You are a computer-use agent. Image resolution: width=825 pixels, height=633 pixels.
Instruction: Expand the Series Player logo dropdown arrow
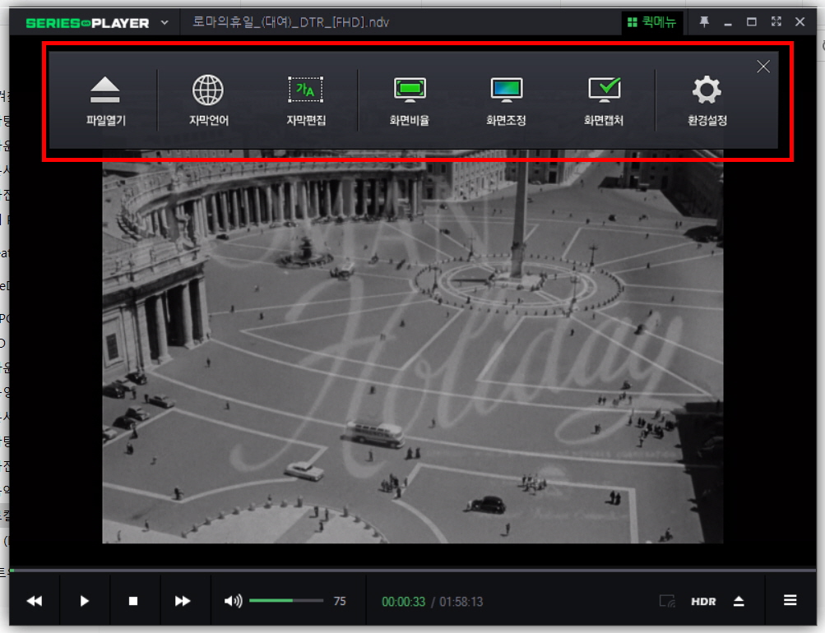(x=165, y=23)
